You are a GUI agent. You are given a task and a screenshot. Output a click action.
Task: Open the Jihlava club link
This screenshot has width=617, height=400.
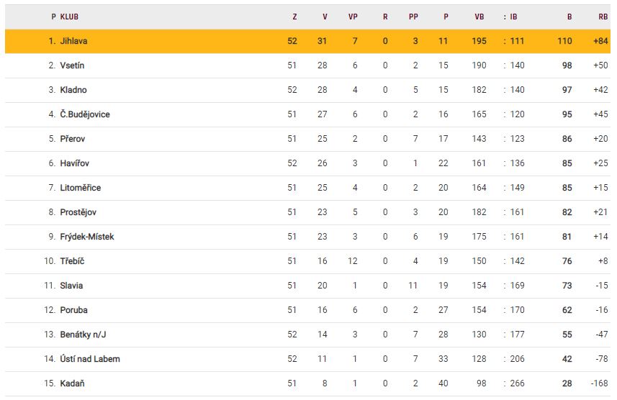(74, 41)
